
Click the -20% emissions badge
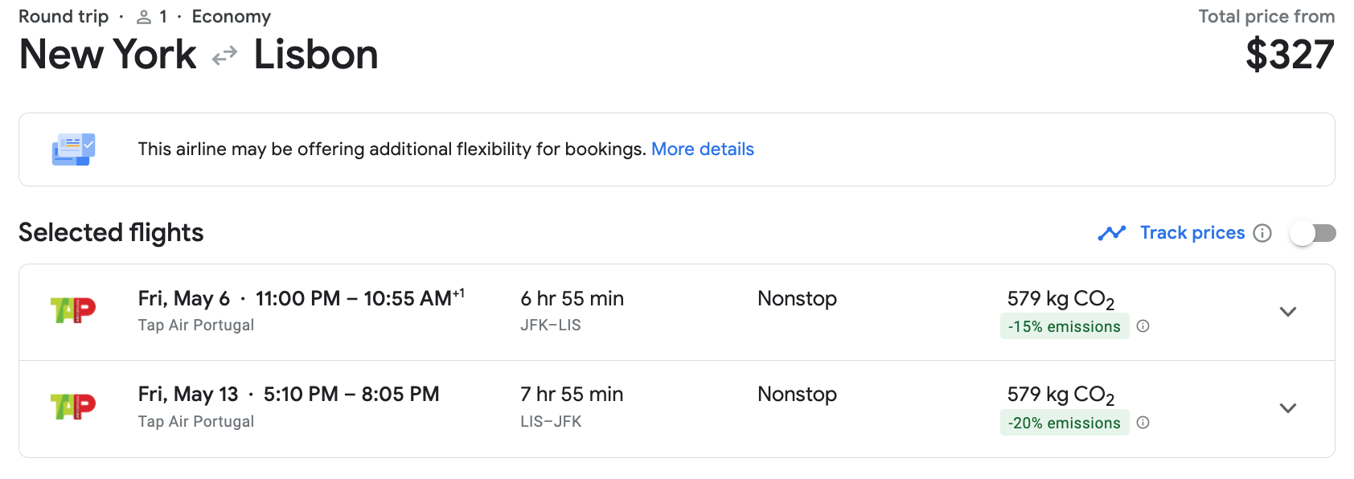[x=1064, y=423]
